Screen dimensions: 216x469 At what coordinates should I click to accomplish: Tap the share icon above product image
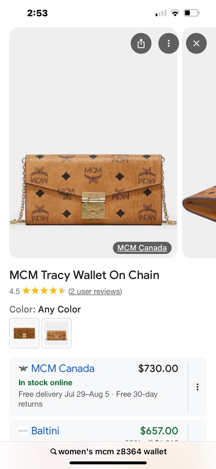(x=141, y=43)
